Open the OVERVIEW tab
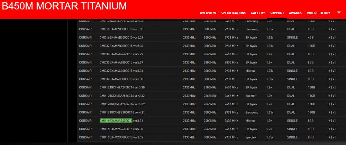 (x=208, y=13)
